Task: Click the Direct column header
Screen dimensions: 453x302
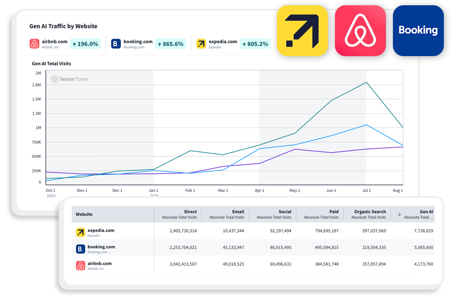Action: pos(179,214)
